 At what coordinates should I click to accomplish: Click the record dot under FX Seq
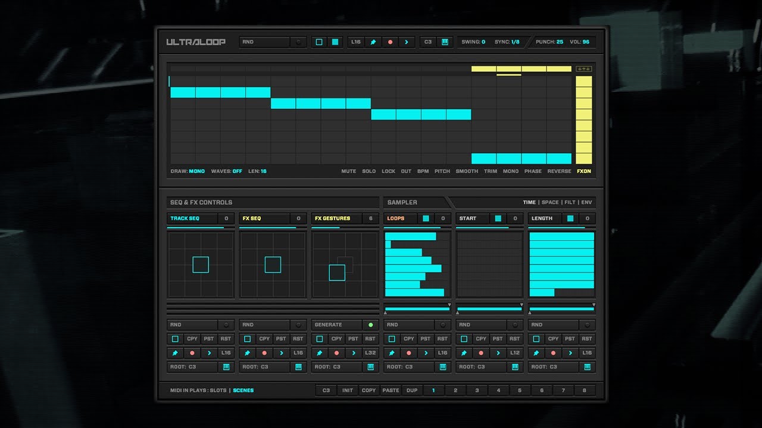264,353
